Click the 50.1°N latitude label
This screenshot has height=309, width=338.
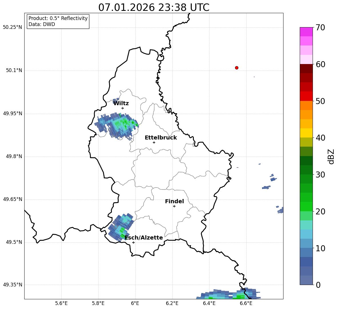[x=14, y=71]
